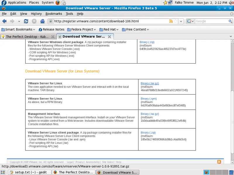Launch Firefox from the top panel

(58, 3)
